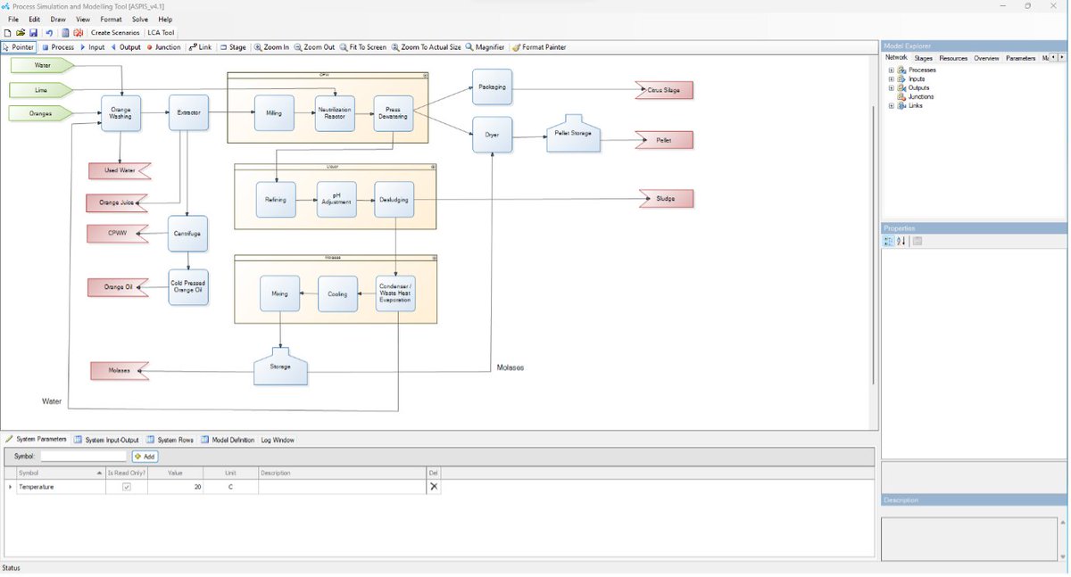Open the Log Window tab

pos(278,440)
